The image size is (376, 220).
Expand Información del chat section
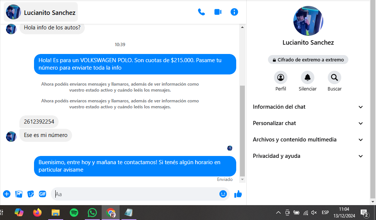coord(308,107)
